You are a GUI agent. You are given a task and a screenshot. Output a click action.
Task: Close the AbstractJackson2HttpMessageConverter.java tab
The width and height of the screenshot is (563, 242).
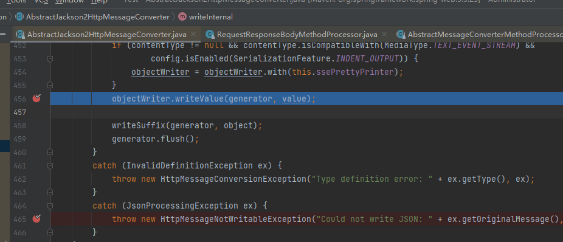(193, 35)
